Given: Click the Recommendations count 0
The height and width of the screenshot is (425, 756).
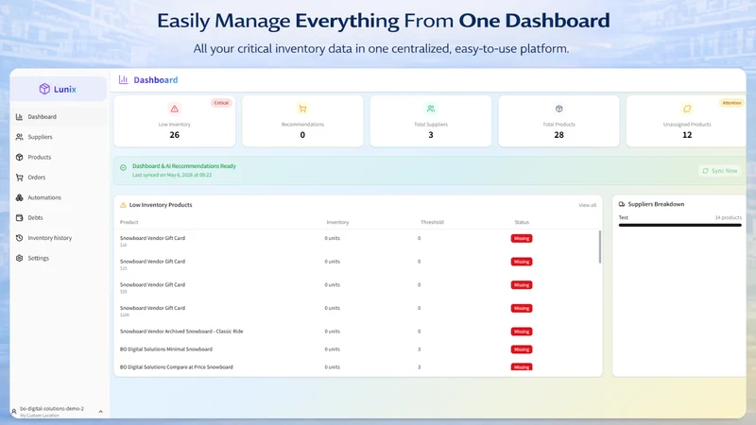Looking at the screenshot, I should tap(302, 135).
